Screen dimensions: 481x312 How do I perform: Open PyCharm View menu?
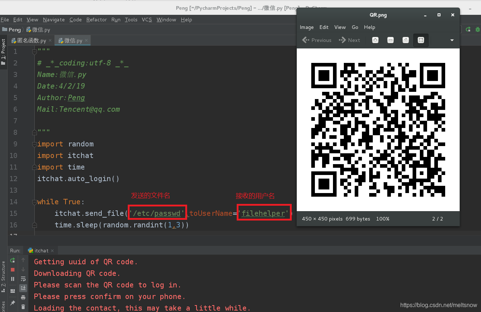click(32, 20)
